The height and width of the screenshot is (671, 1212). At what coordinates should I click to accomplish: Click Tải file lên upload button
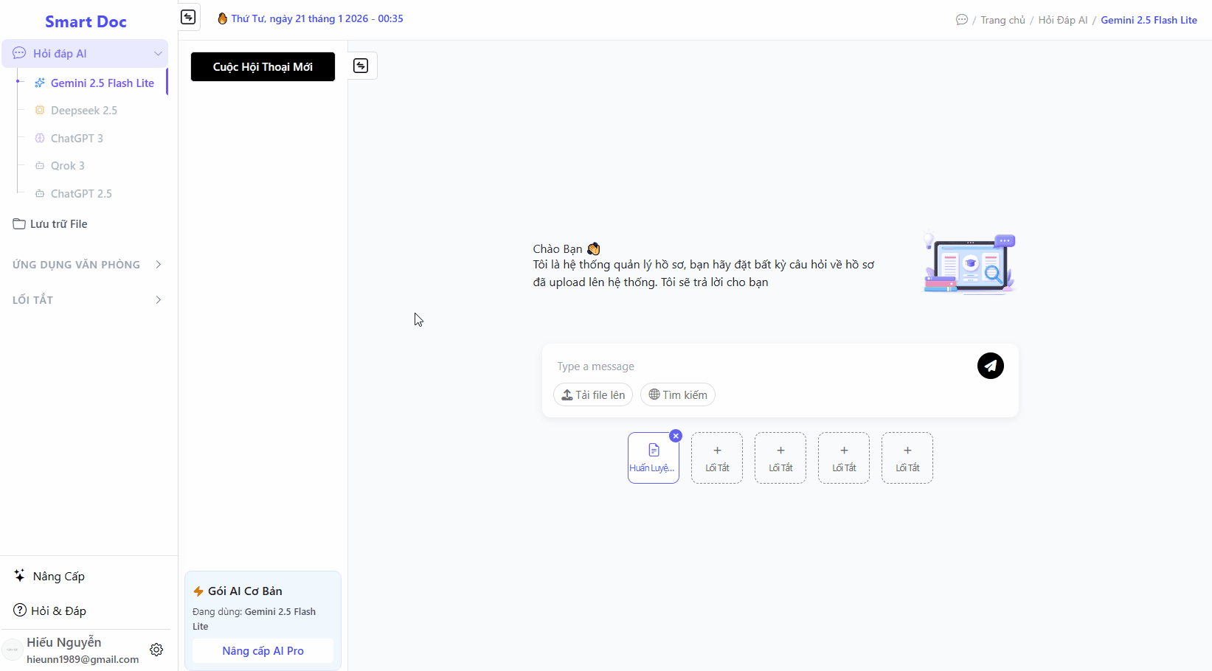(x=593, y=395)
